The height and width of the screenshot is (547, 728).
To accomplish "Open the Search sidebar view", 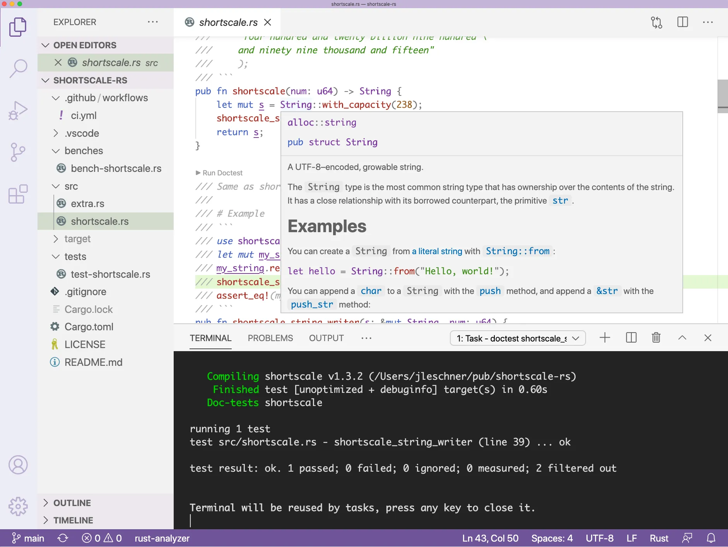I will 17,68.
